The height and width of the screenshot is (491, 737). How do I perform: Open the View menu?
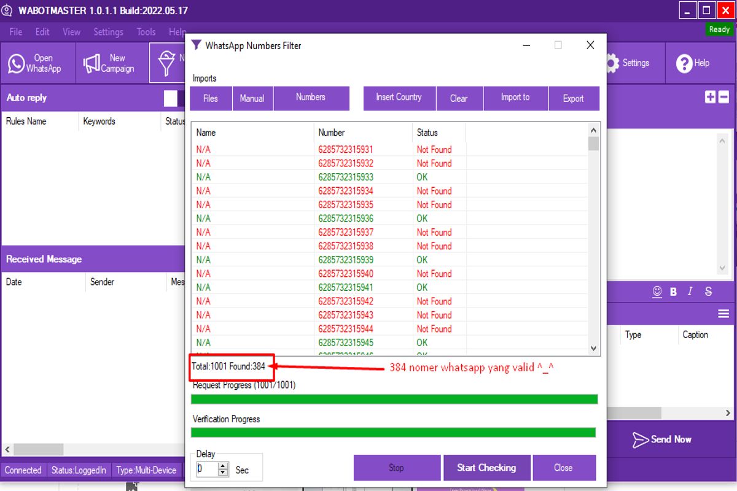[x=71, y=32]
